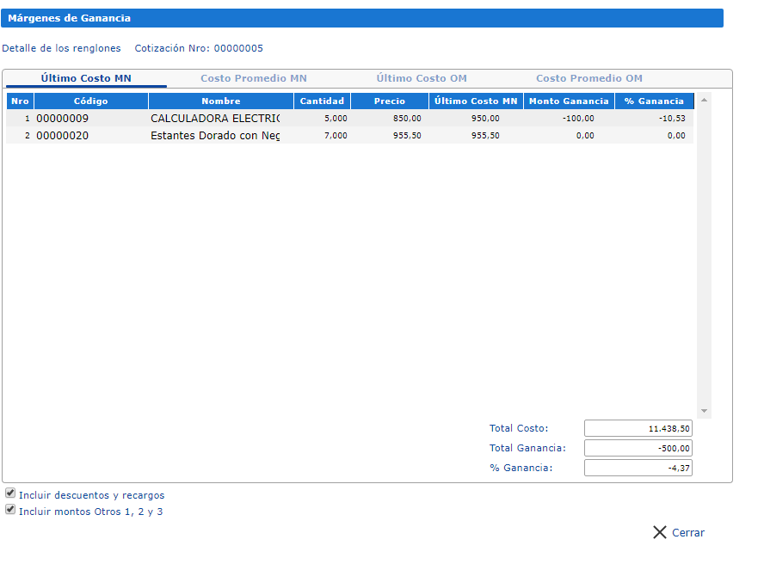Click the Cantidad column header
764x570 pixels.
[322, 101]
